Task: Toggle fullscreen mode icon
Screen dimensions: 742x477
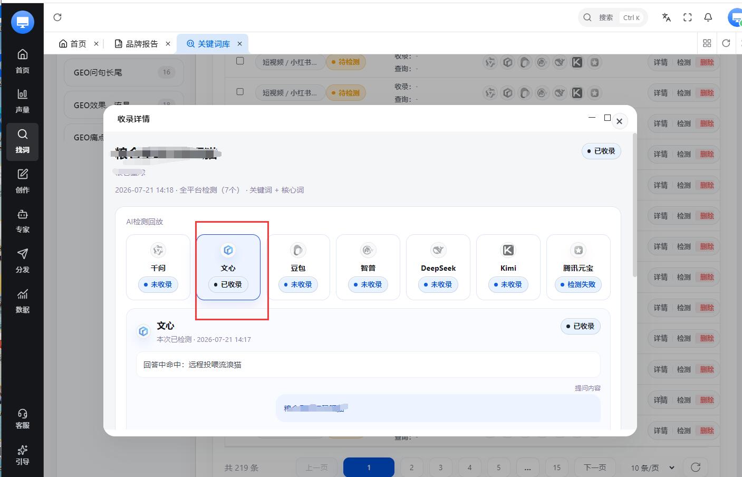Action: point(687,17)
